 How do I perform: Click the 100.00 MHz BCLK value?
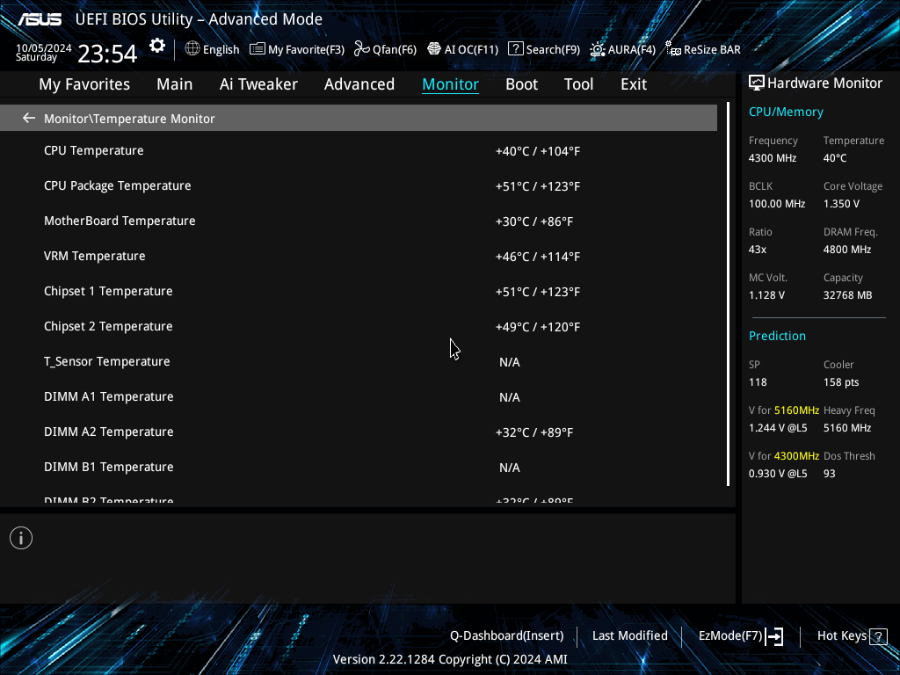coord(777,204)
